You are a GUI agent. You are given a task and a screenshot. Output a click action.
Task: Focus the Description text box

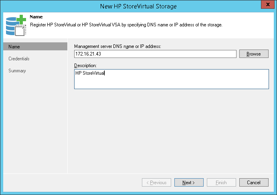(x=171, y=79)
